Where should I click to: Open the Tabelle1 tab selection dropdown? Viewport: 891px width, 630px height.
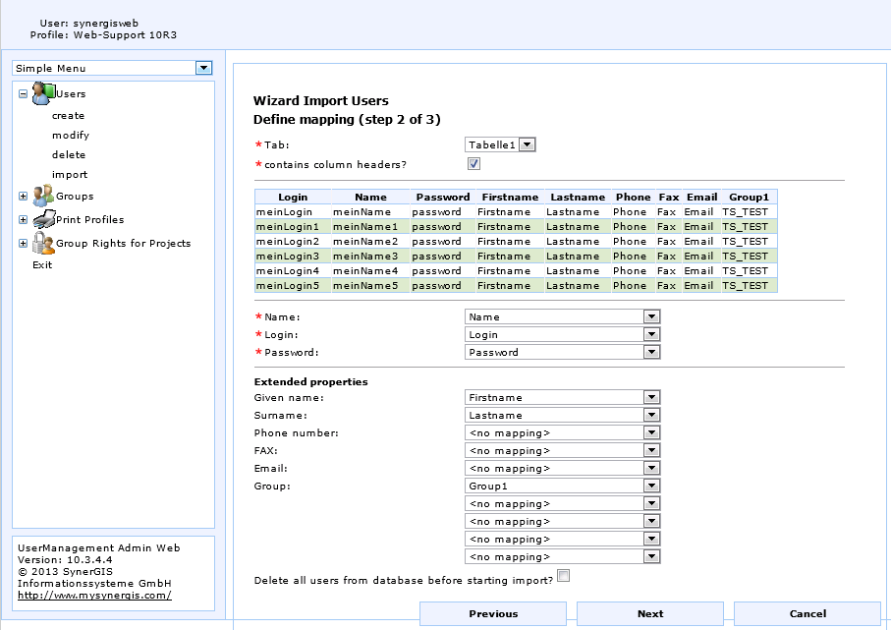pos(527,143)
